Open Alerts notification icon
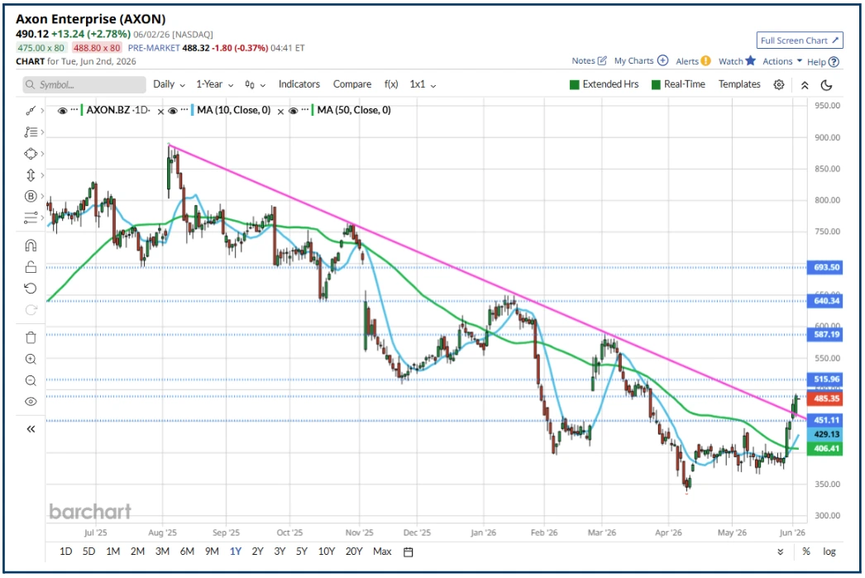 705,61
